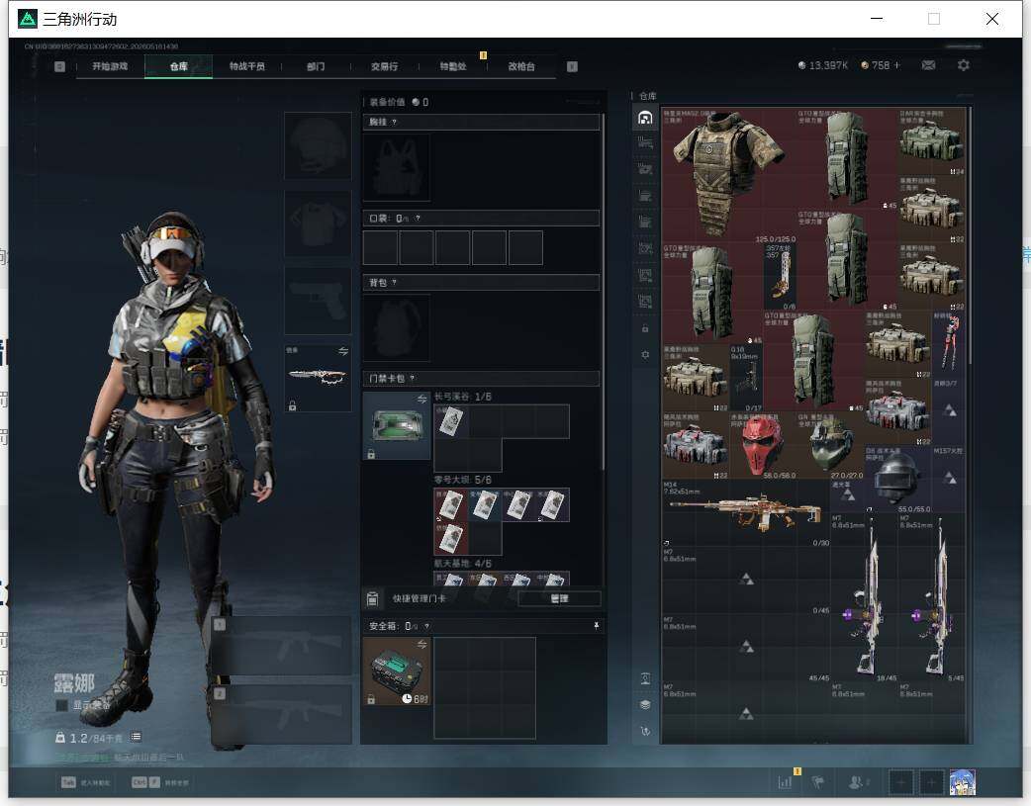Screen dimensions: 1031x806
Task: Click the warehouse vertical scrollbar
Action: click(970, 236)
